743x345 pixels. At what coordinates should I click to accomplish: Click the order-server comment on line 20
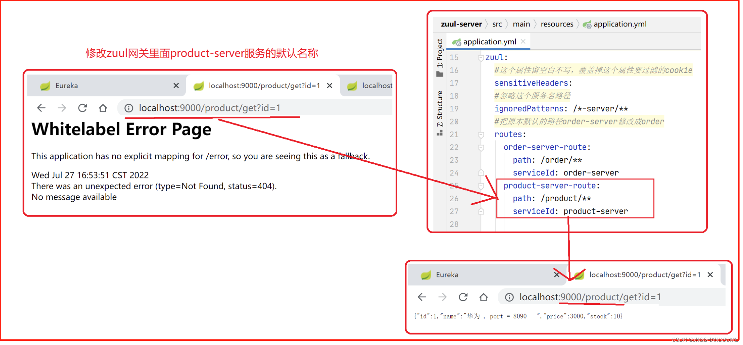click(579, 122)
